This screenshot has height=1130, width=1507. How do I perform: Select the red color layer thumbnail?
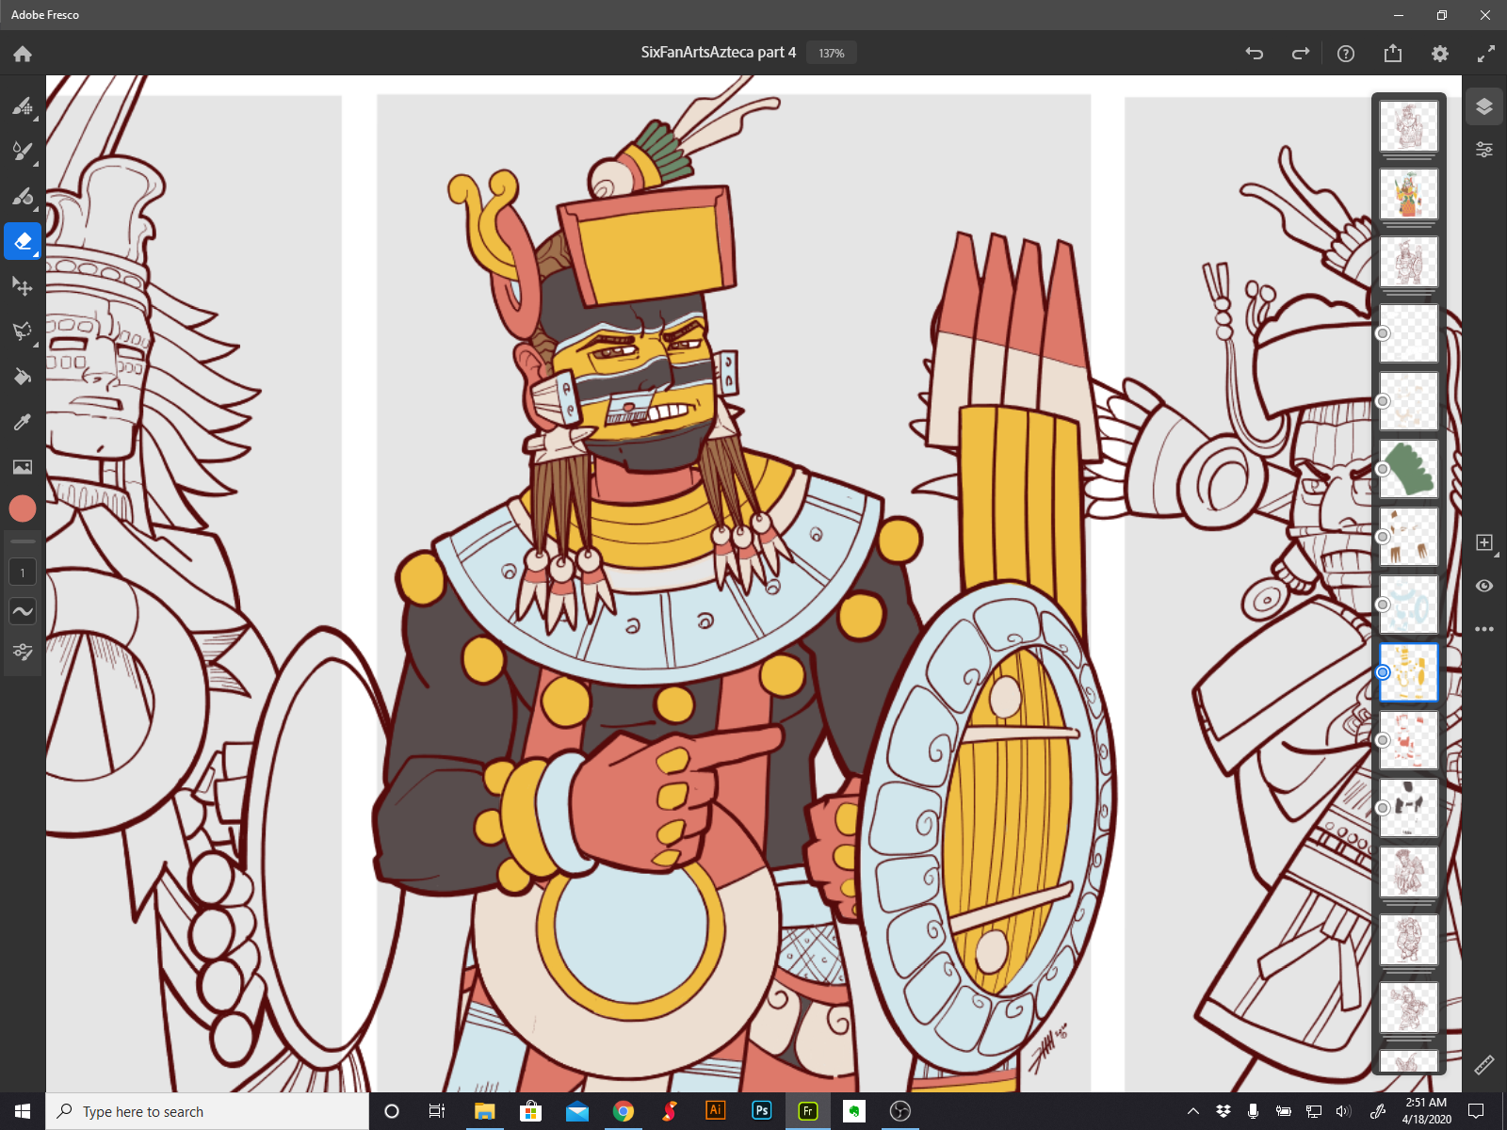tap(1409, 739)
